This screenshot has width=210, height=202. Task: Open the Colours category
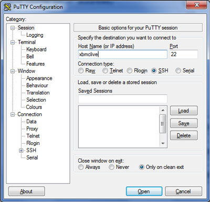pyautogui.click(x=34, y=107)
